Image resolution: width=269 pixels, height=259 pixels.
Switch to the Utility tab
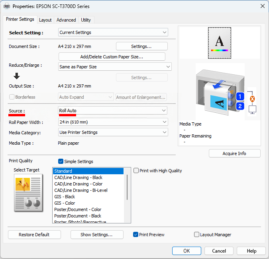[86, 20]
